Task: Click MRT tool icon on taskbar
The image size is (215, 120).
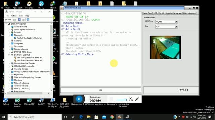Action: [x=120, y=117]
